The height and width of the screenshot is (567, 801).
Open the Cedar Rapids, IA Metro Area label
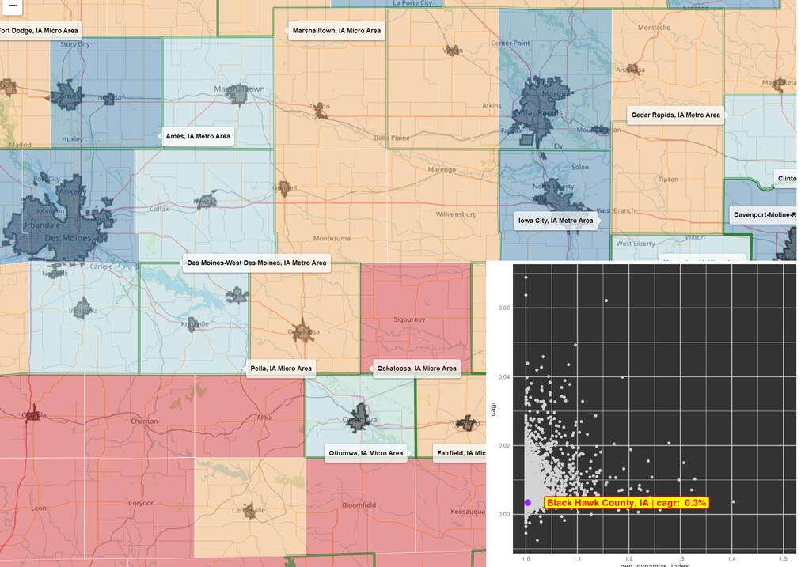pyautogui.click(x=675, y=115)
